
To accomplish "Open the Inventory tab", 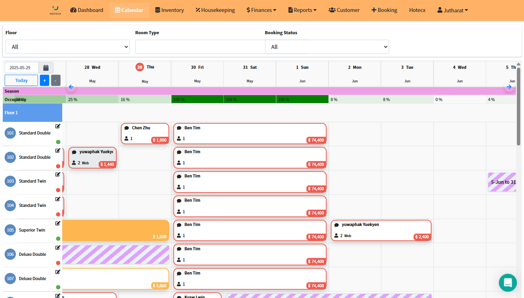I will click(x=169, y=10).
